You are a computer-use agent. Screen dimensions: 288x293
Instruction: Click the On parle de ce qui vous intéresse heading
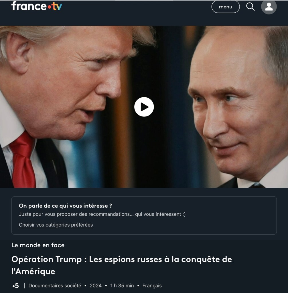pyautogui.click(x=66, y=206)
